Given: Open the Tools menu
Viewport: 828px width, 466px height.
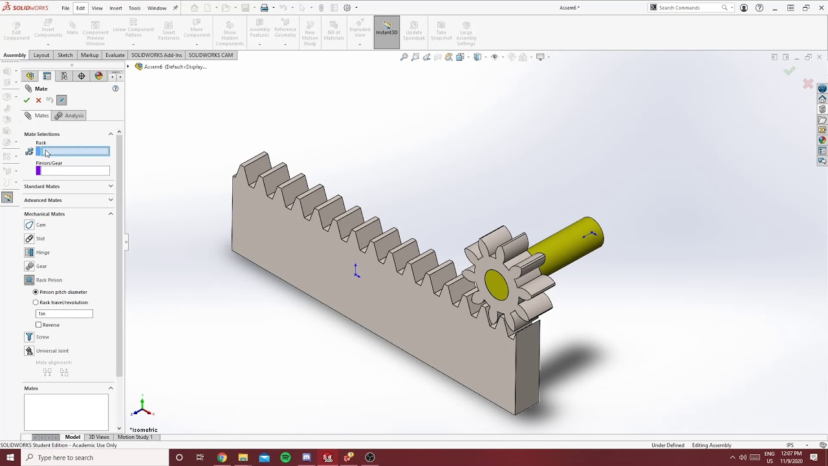Looking at the screenshot, I should coord(135,8).
